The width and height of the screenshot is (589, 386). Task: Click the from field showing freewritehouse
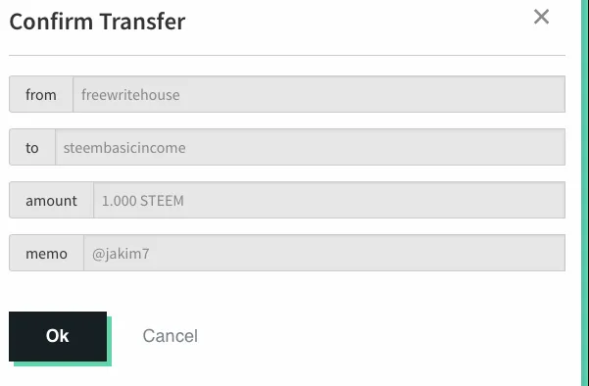coord(319,94)
